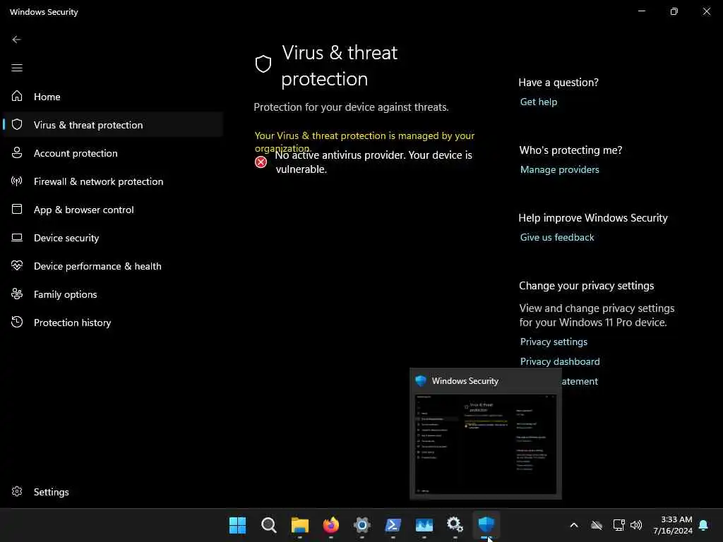723x542 pixels.
Task: Click the Account protection person icon
Action: (17, 152)
